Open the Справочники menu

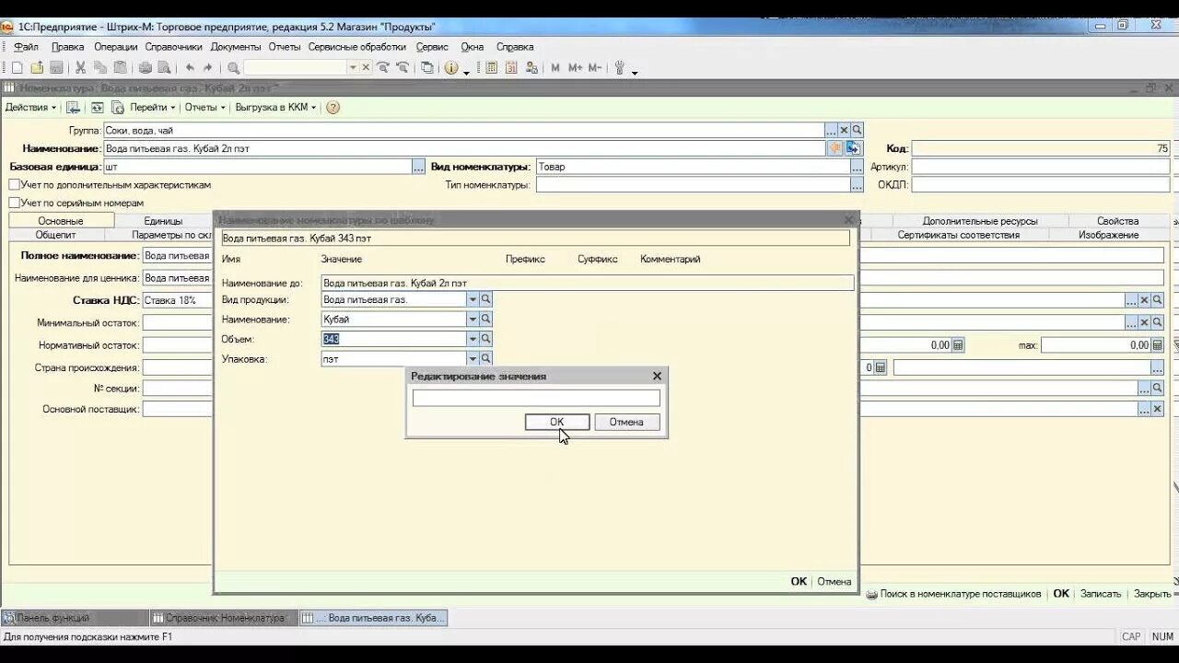[x=173, y=47]
